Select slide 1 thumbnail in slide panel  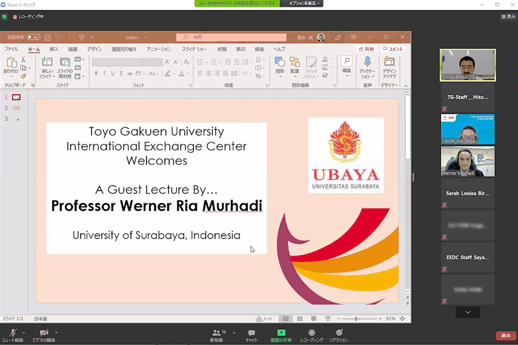pyautogui.click(x=16, y=97)
